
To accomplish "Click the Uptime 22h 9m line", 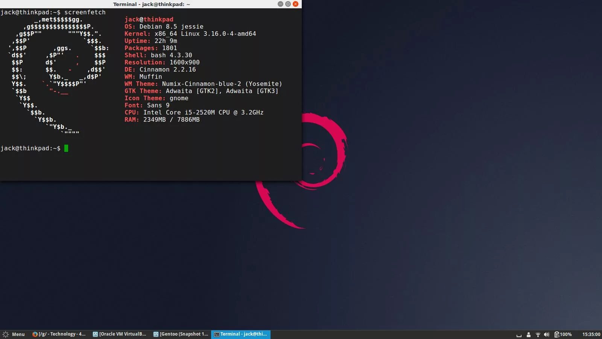I will [x=151, y=41].
